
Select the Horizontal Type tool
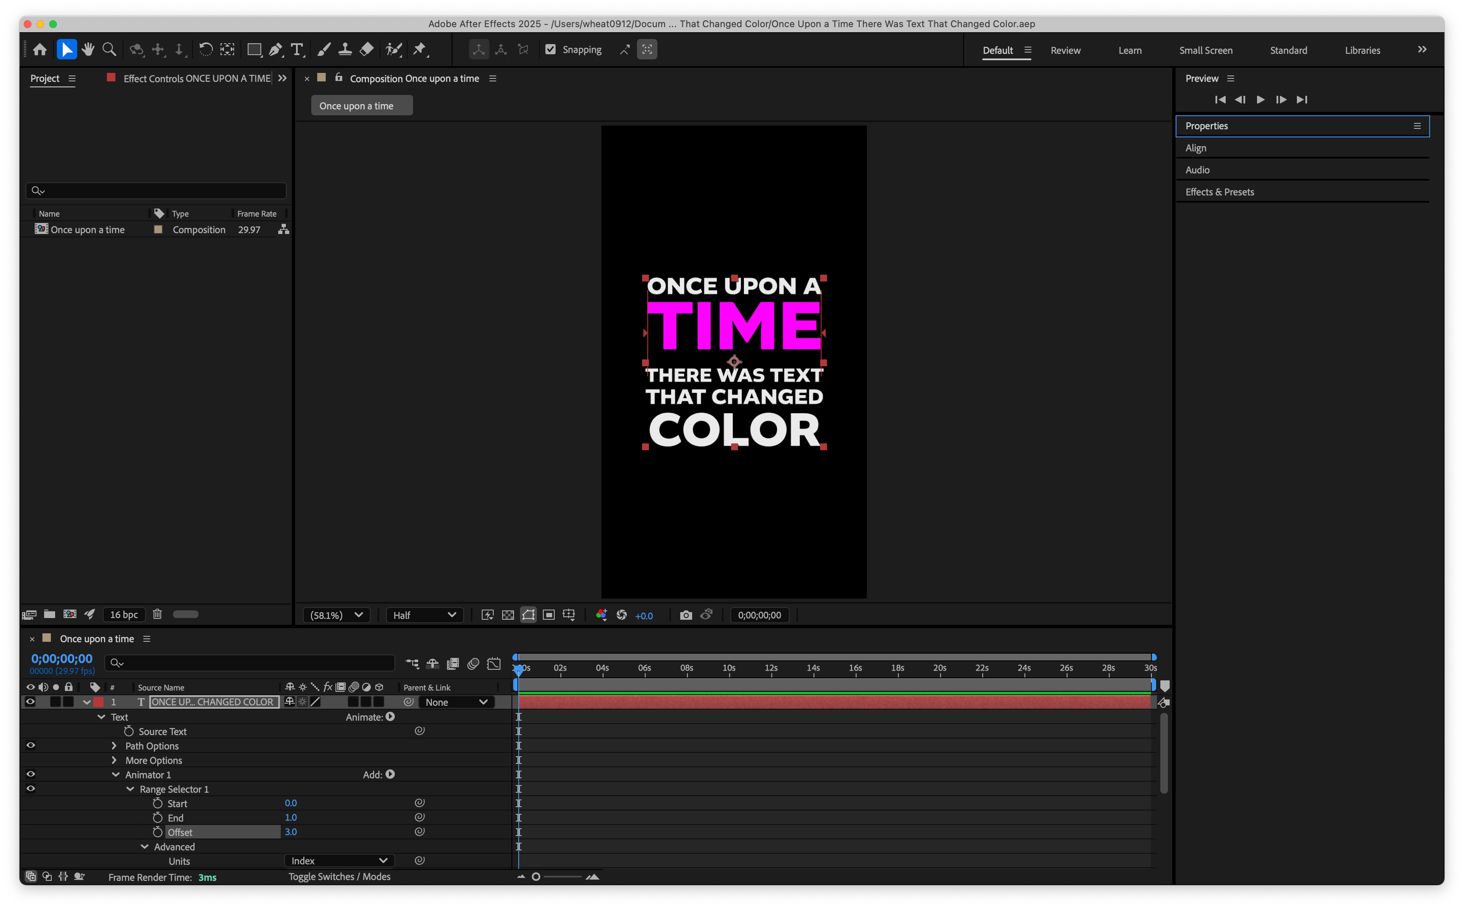point(296,49)
